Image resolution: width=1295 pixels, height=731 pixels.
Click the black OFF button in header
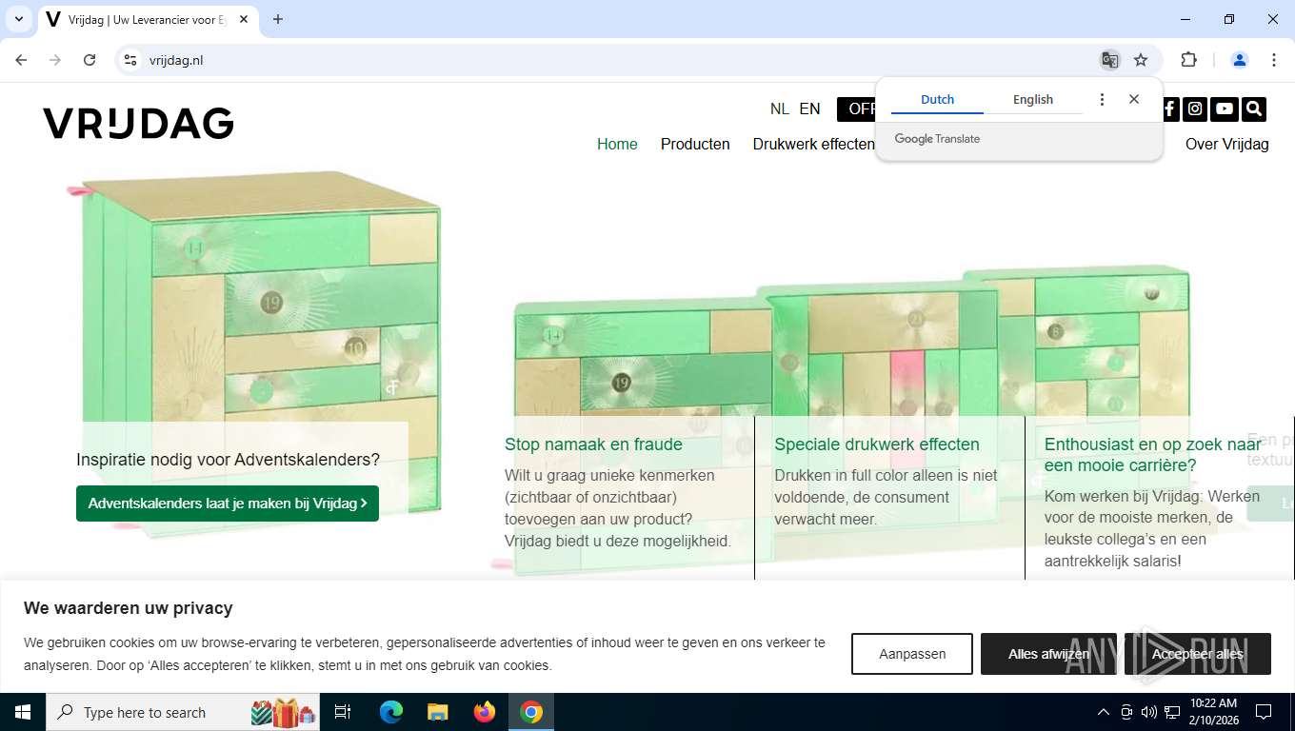(x=857, y=109)
